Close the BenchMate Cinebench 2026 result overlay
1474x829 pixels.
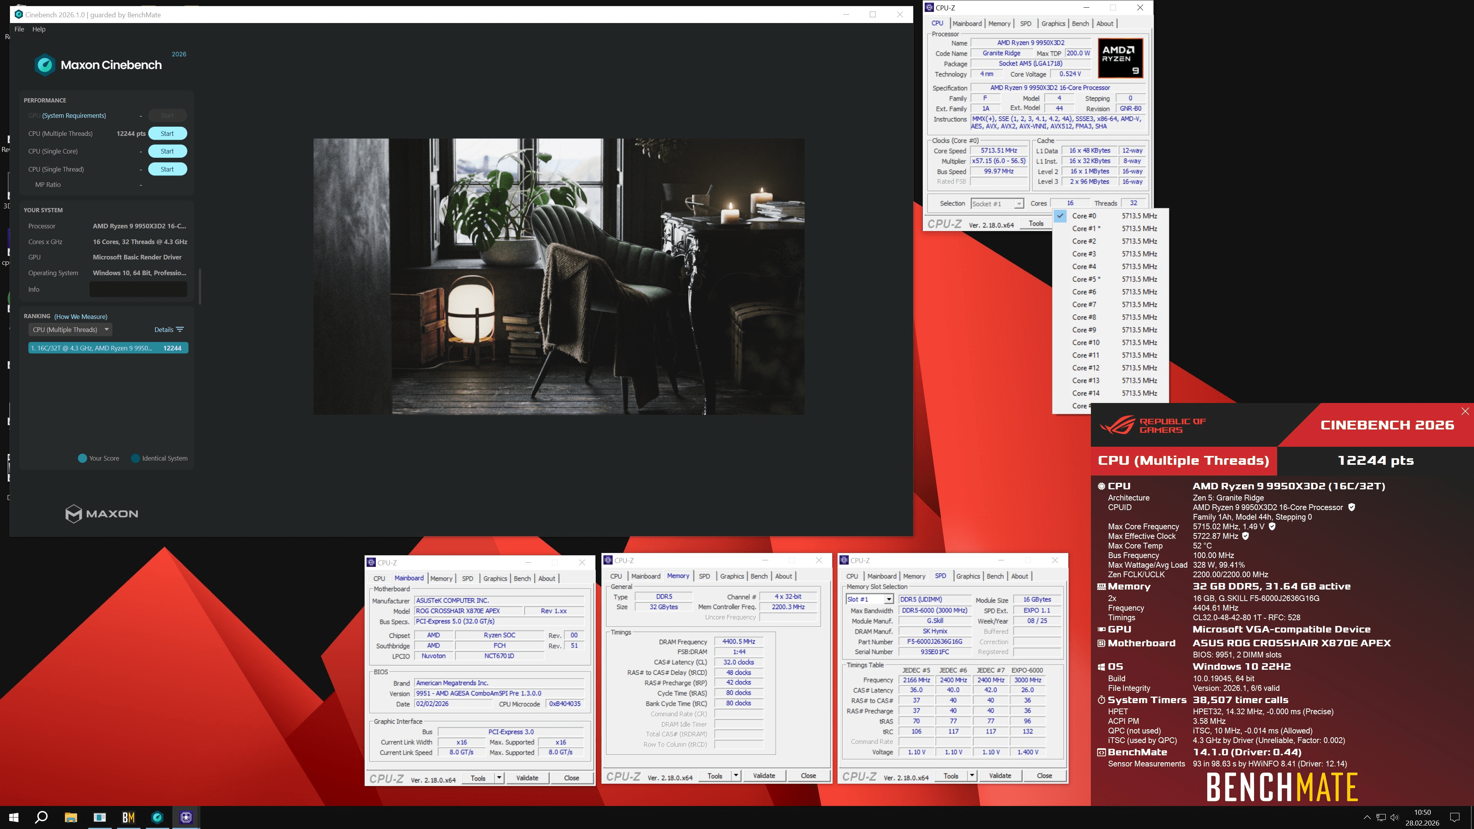click(1465, 411)
